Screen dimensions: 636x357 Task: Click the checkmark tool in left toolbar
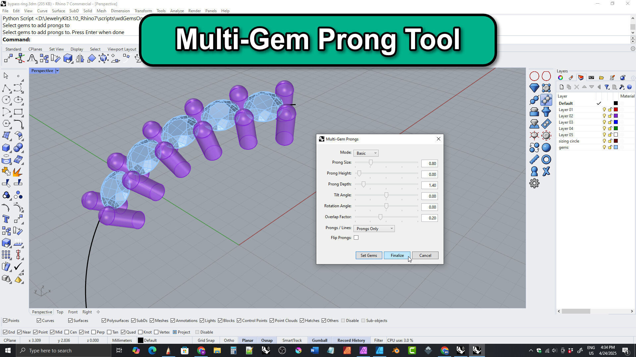pyautogui.click(x=18, y=266)
